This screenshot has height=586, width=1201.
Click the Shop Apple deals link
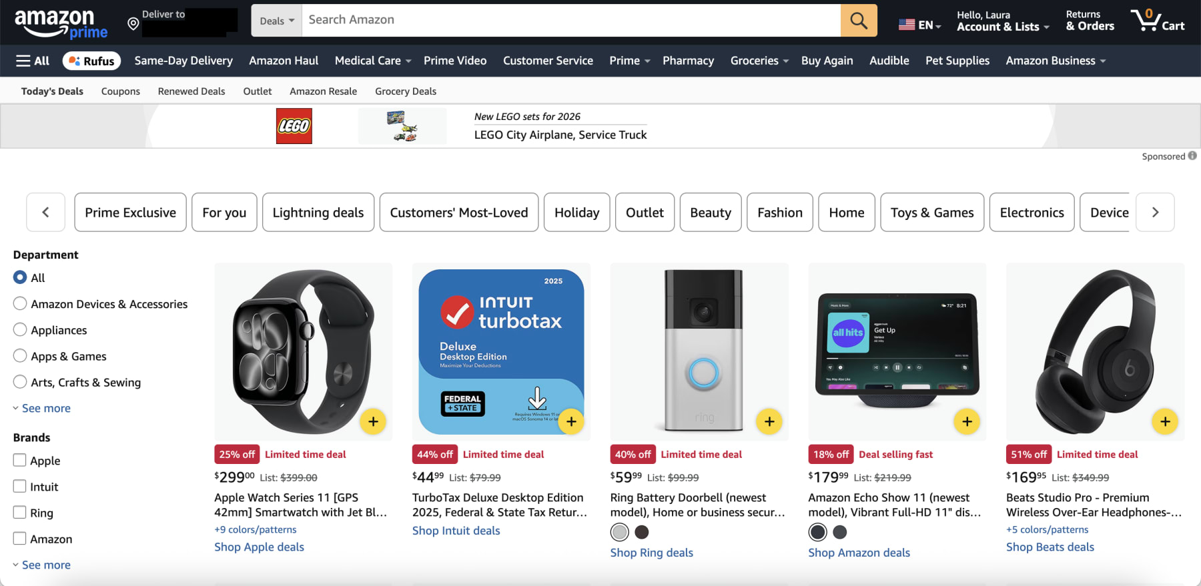pos(259,547)
